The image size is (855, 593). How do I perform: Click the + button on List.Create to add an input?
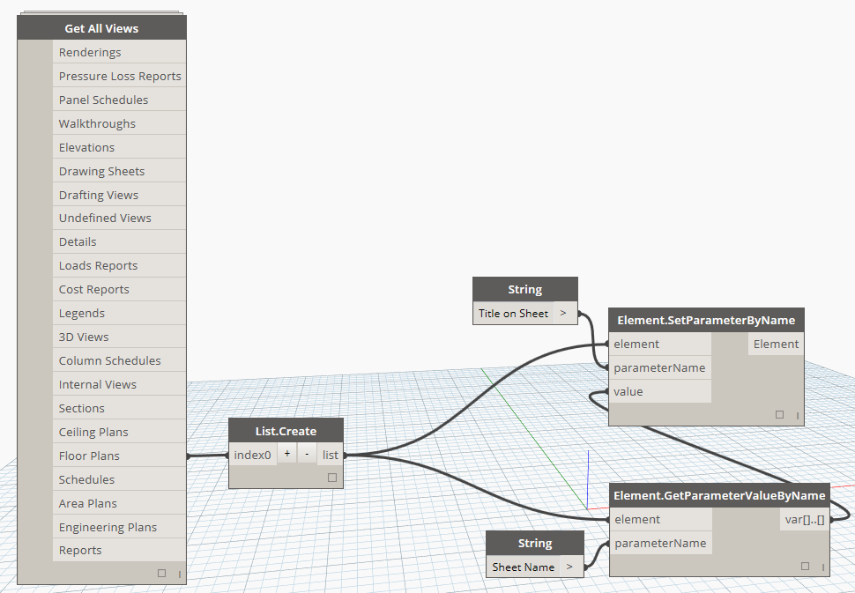(x=286, y=454)
